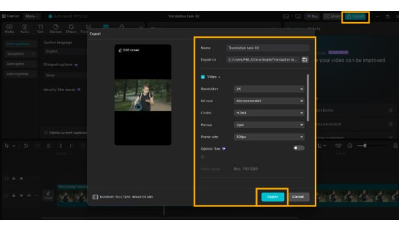Screen dimensions: 399x228
Task: Expand the Codec dropdown showing H.264
Action: [269, 113]
